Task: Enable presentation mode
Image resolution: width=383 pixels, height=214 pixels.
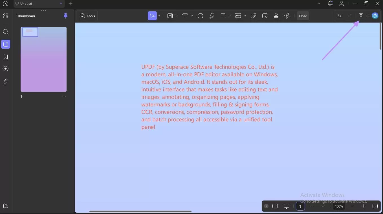Action: coord(287,206)
